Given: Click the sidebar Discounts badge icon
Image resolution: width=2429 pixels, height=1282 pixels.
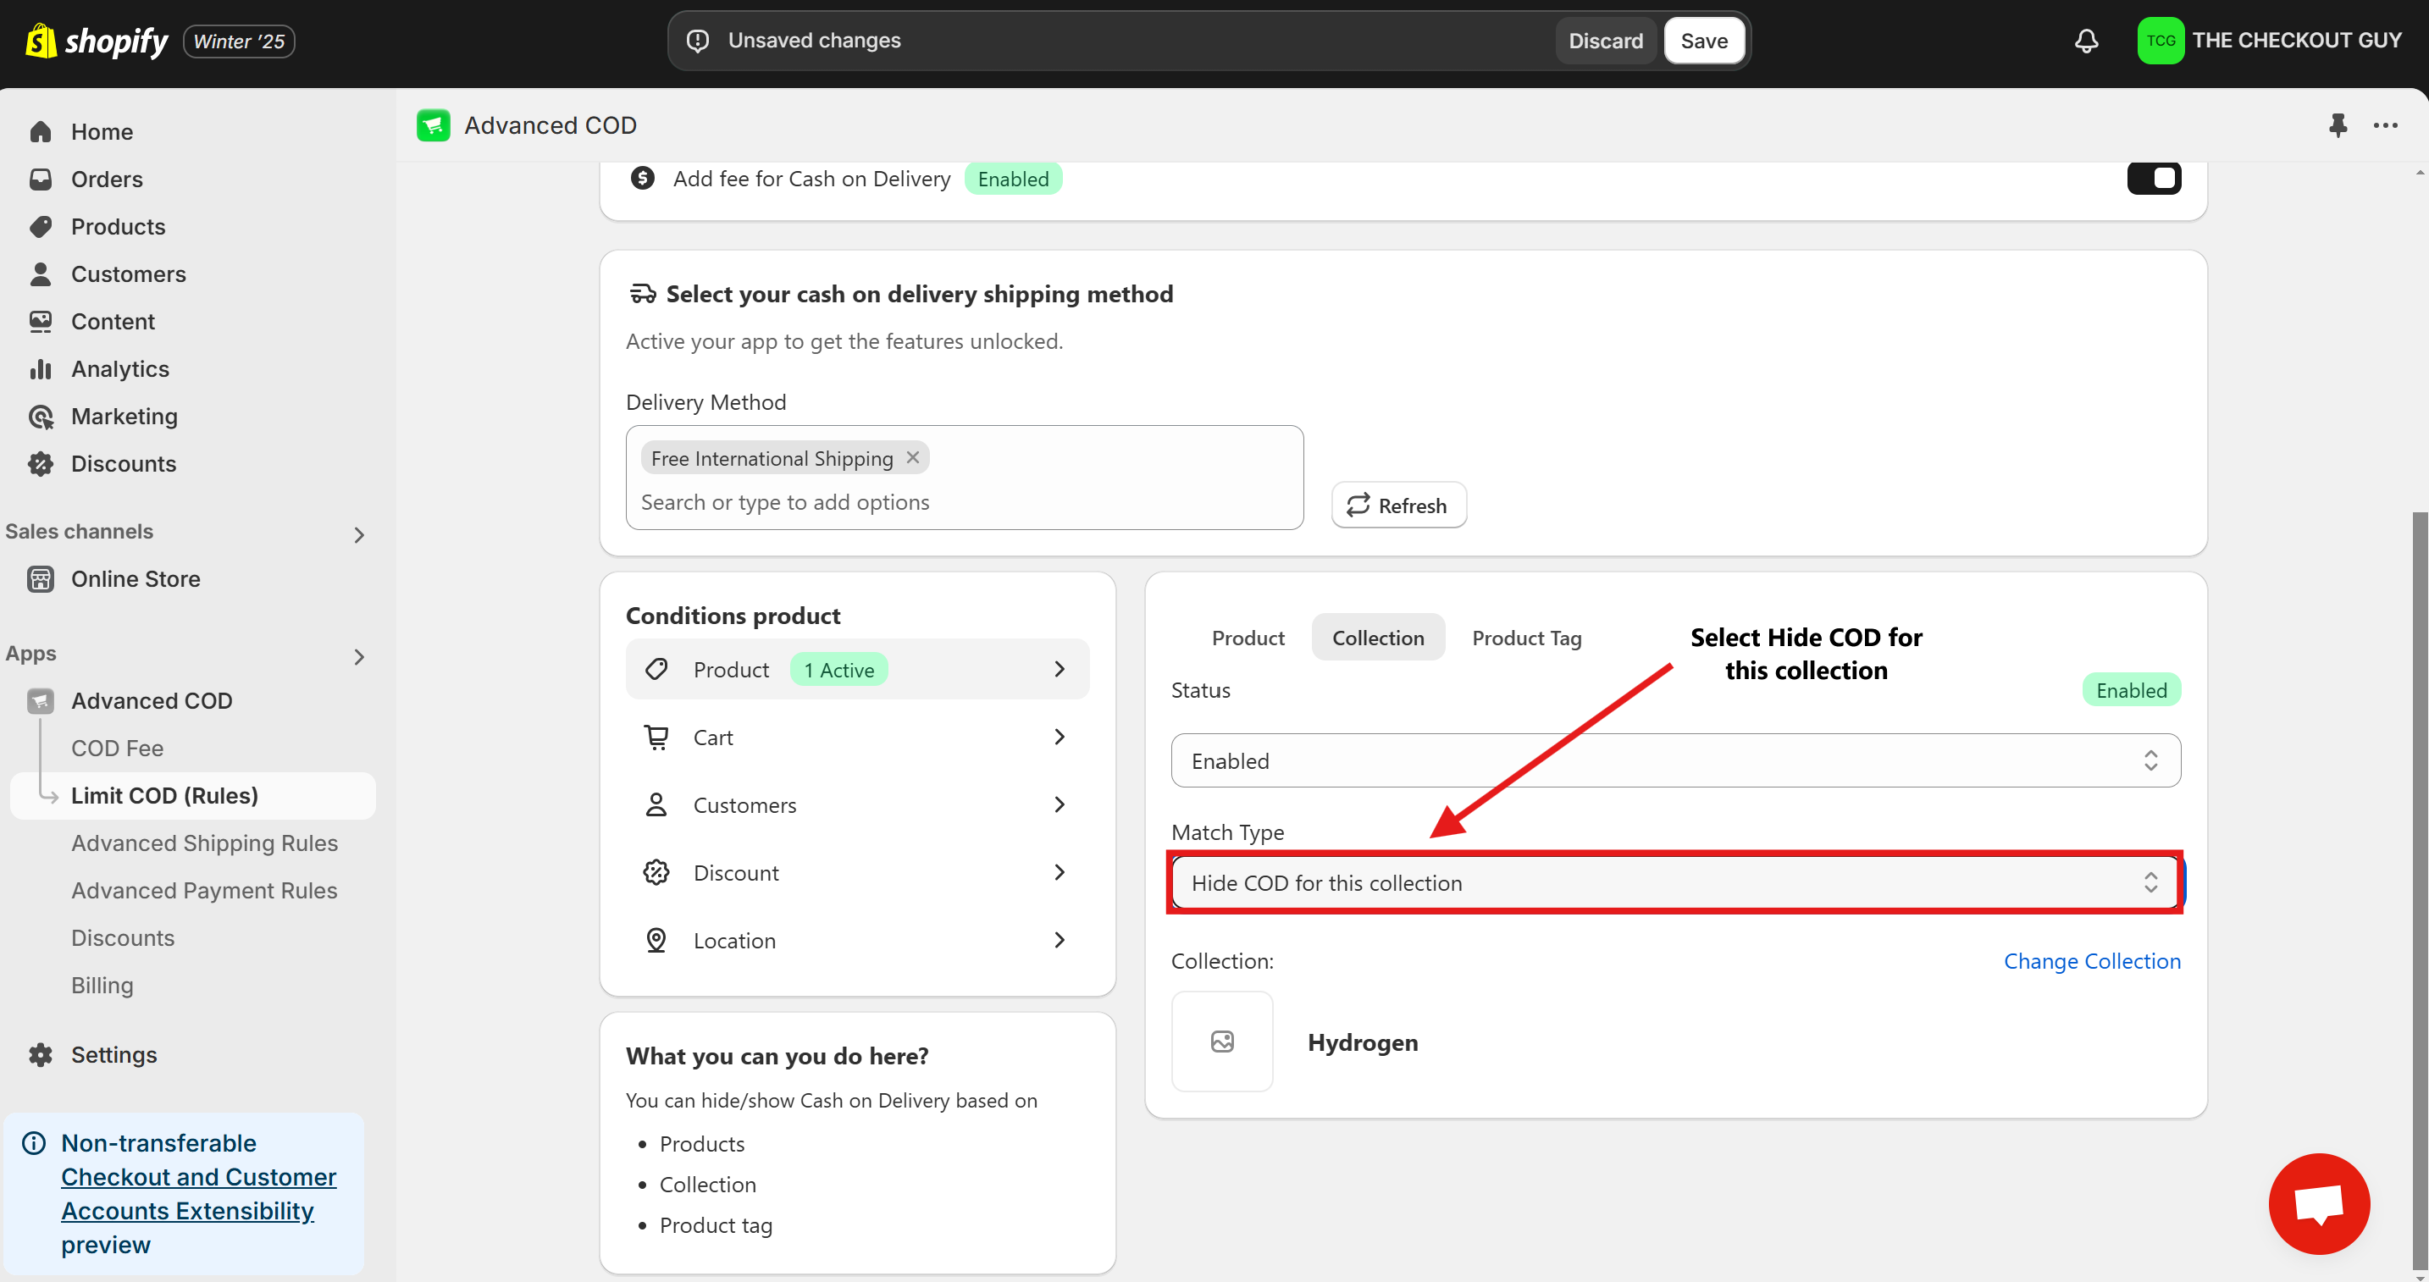Looking at the screenshot, I should [x=41, y=464].
